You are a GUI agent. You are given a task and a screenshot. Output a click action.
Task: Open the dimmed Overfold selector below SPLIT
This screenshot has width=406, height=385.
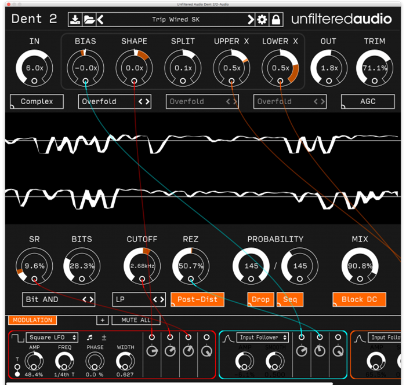point(202,101)
